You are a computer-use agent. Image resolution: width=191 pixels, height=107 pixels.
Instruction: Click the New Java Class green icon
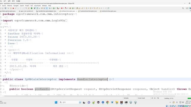point(73,8)
